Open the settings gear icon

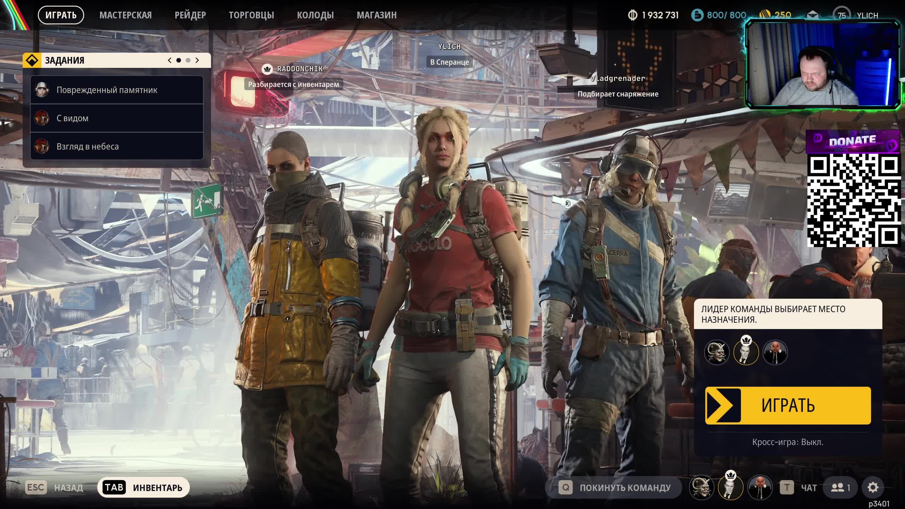872,487
